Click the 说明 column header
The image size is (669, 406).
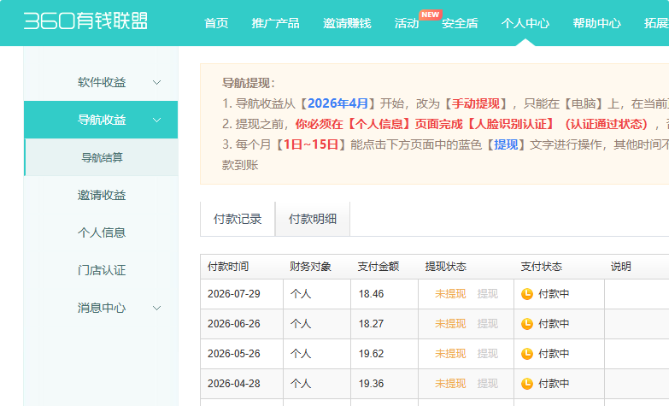(x=621, y=267)
